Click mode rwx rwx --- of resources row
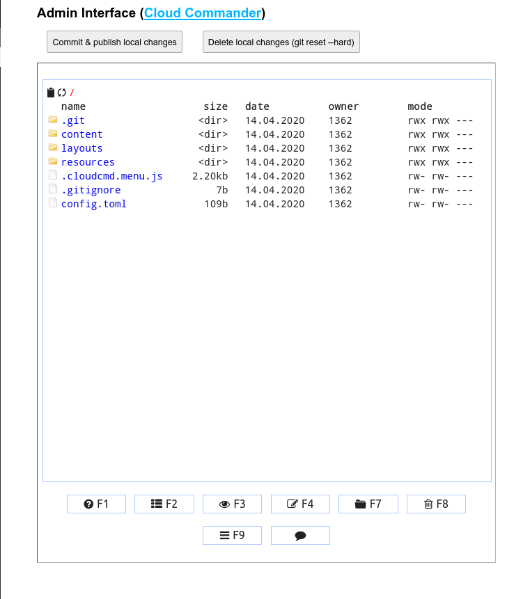Viewport: 530px width, 599px height. (440, 162)
